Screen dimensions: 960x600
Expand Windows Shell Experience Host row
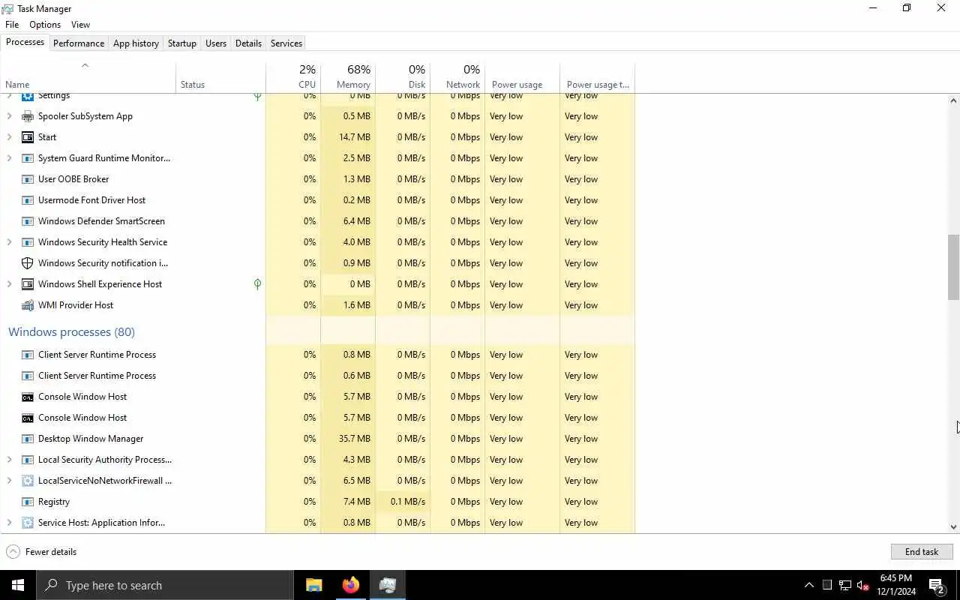[9, 284]
